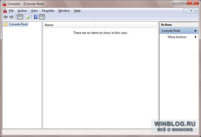Open Help via blue question-mark icon
This screenshot has width=201, height=137.
(36, 17)
